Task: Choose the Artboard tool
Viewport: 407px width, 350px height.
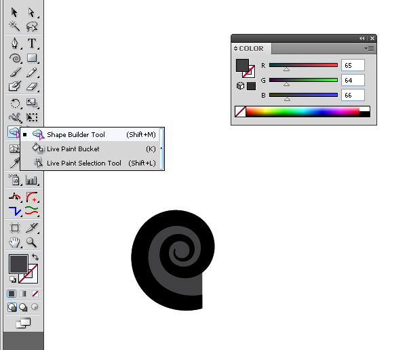Action: tap(15, 228)
